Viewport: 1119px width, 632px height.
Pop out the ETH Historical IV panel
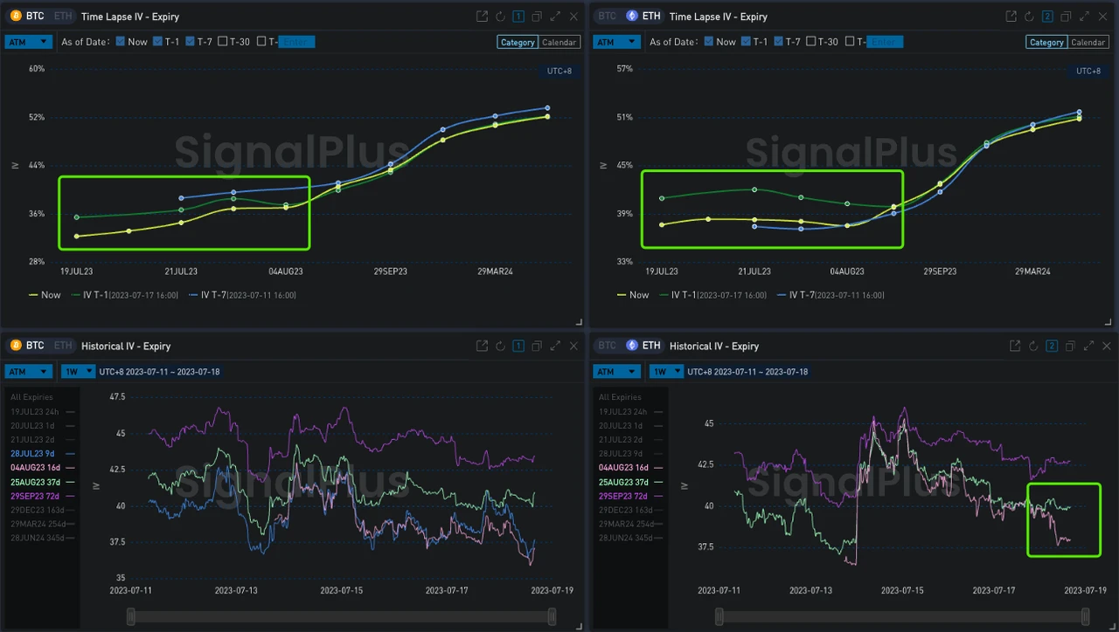point(1015,347)
